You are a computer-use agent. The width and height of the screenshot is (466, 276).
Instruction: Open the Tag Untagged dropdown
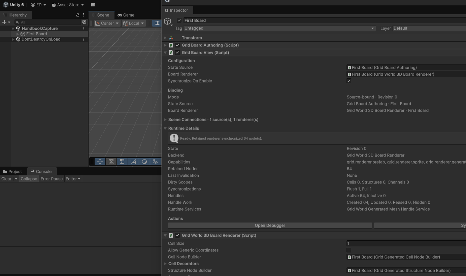(279, 28)
